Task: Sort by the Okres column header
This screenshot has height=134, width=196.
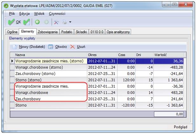Action: click(102, 55)
